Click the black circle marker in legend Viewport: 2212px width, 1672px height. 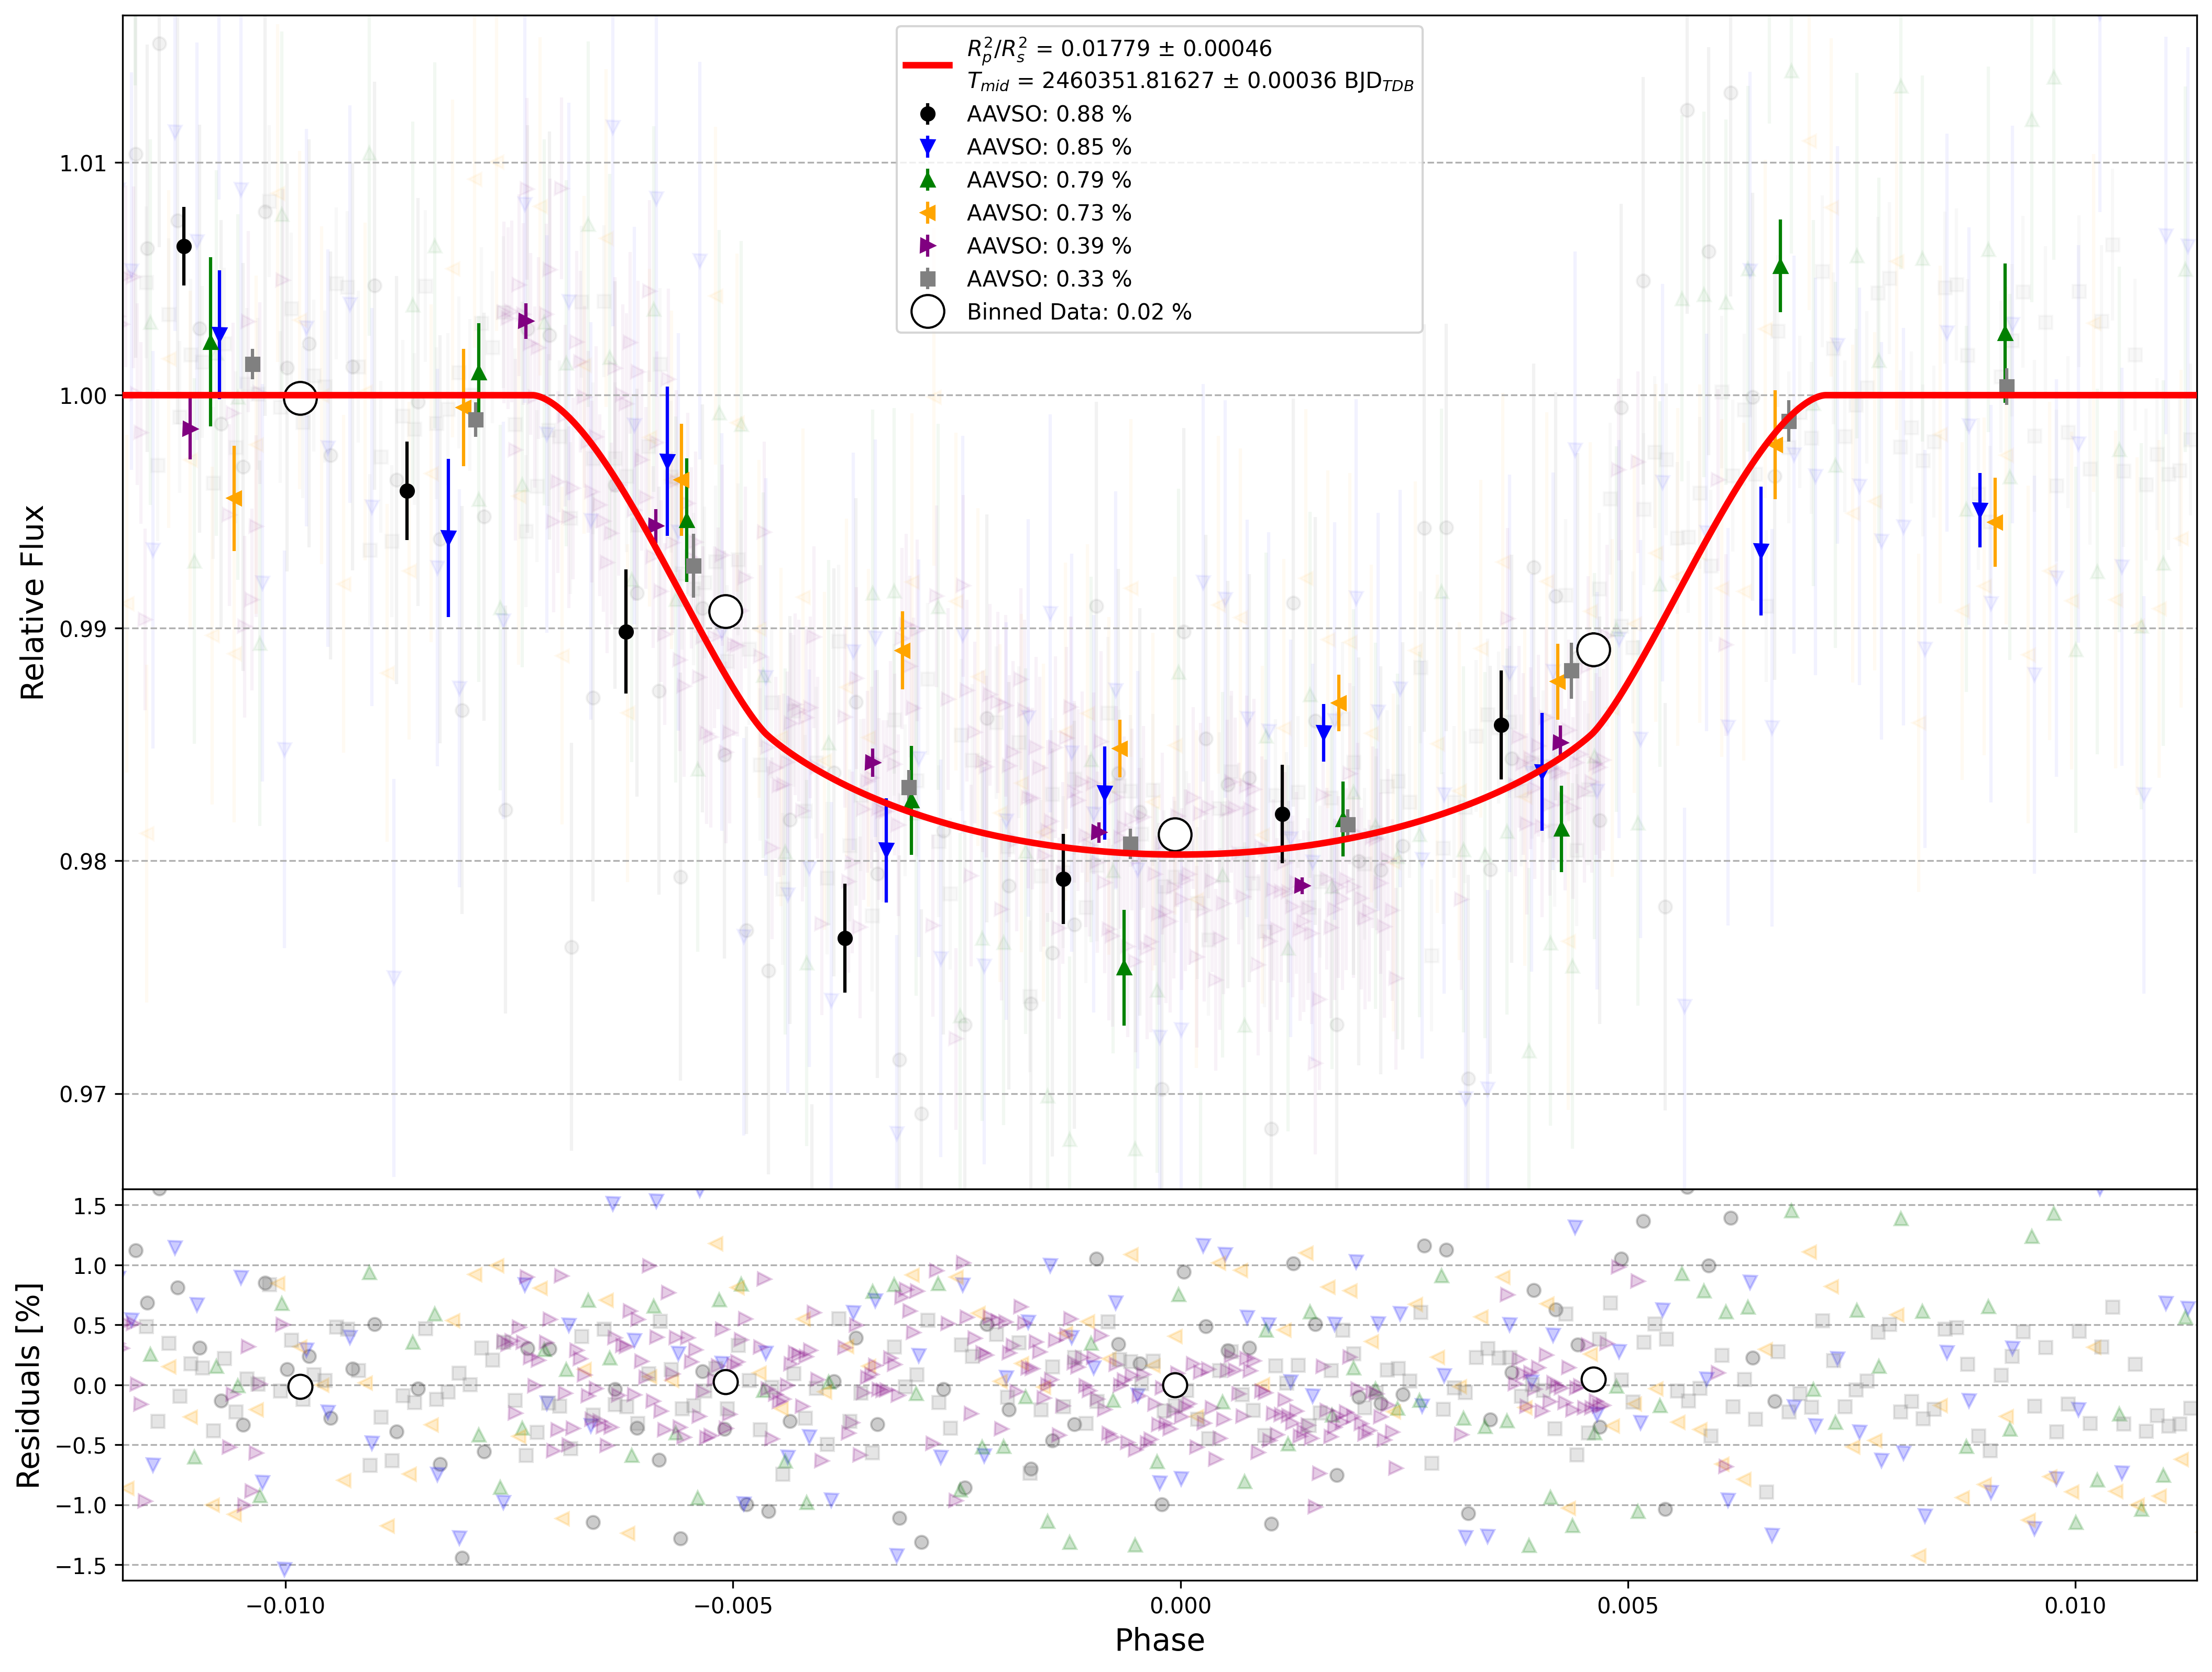pos(928,114)
